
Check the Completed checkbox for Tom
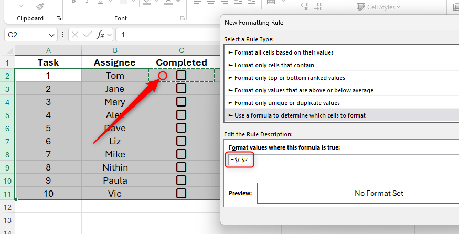(x=182, y=76)
